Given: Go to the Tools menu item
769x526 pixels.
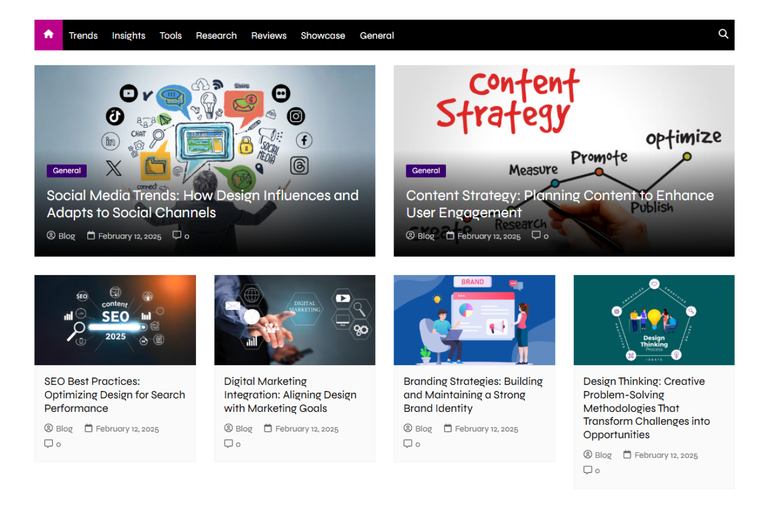Looking at the screenshot, I should (x=171, y=35).
